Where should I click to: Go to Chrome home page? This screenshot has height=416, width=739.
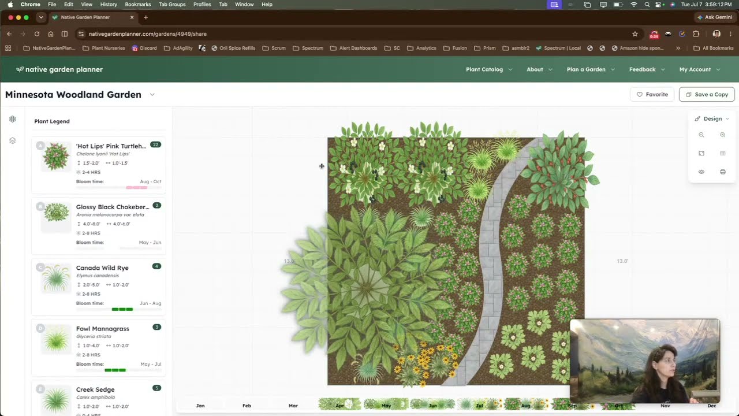point(51,34)
